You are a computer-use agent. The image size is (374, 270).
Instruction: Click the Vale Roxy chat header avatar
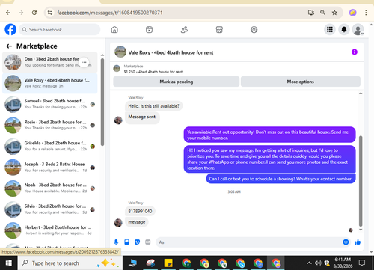click(x=120, y=52)
